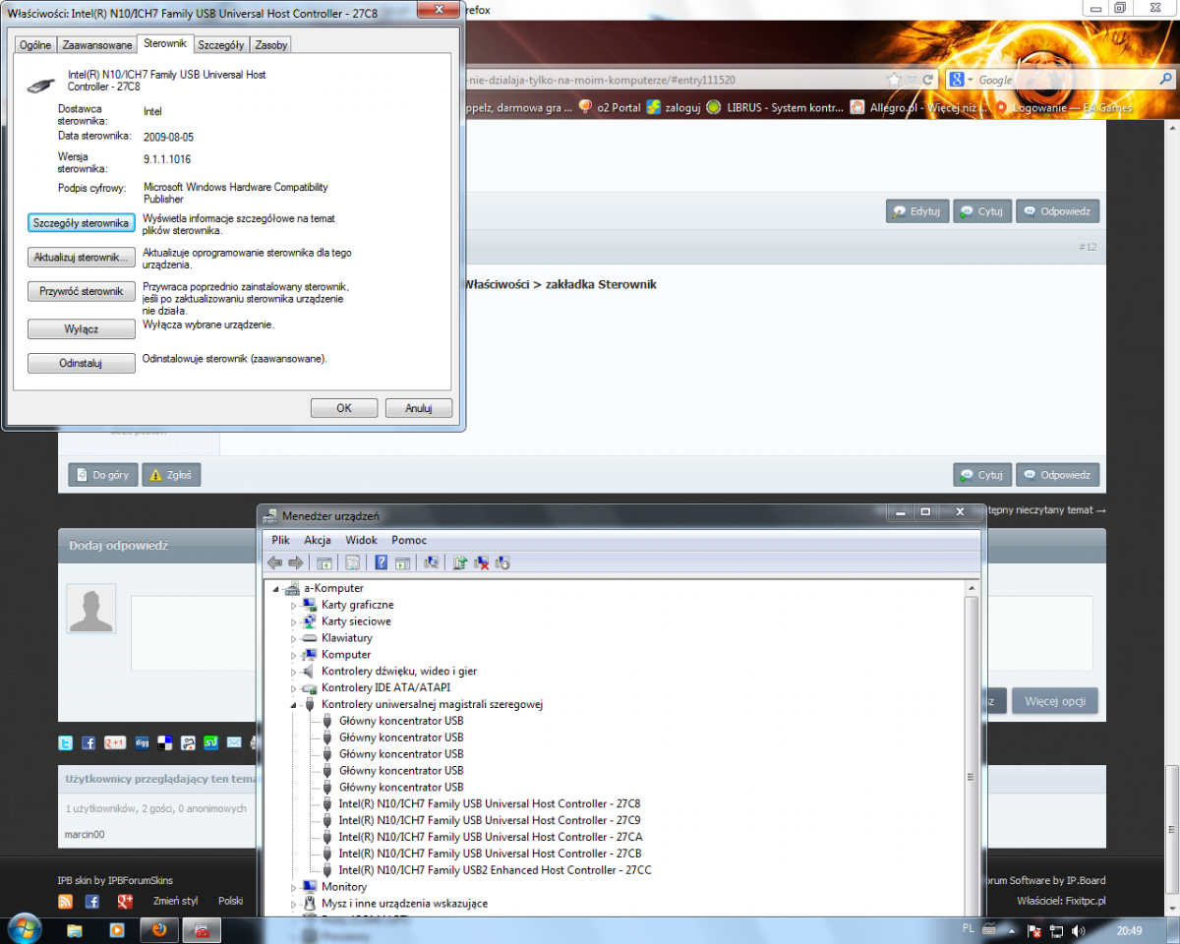The height and width of the screenshot is (944, 1180).
Task: Click the Update Driver Software toolbar icon
Action: 459,562
